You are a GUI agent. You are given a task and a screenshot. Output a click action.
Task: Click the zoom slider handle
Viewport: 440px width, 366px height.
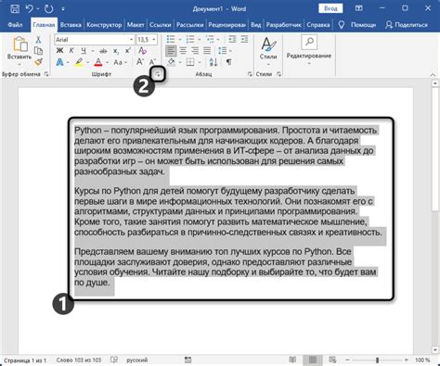[x=377, y=360]
